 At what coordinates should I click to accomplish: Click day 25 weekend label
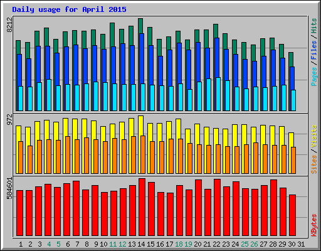(x=245, y=244)
